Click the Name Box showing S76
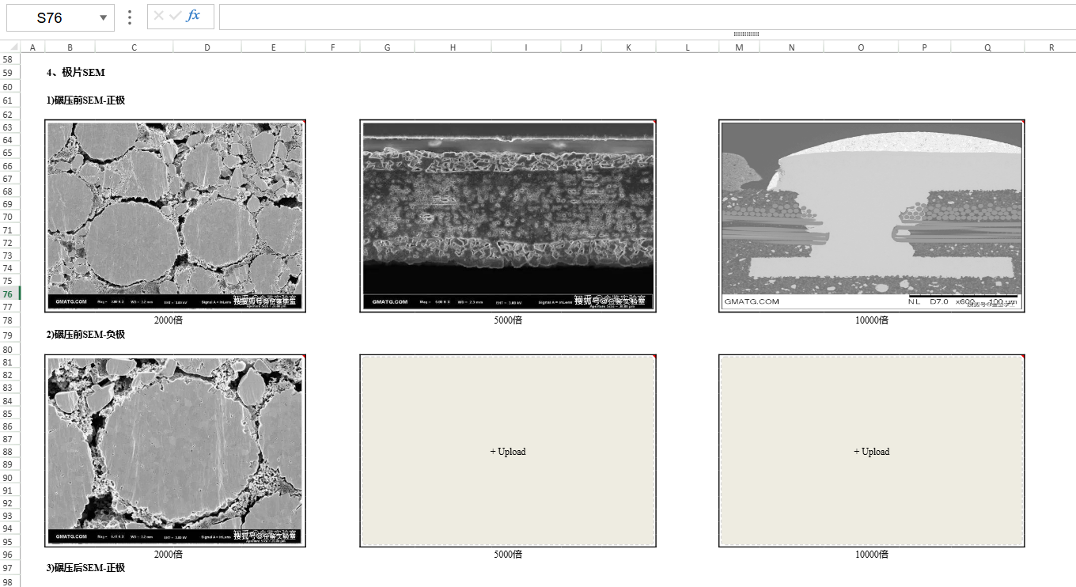Screen dimensions: 1076x587 [x=50, y=17]
